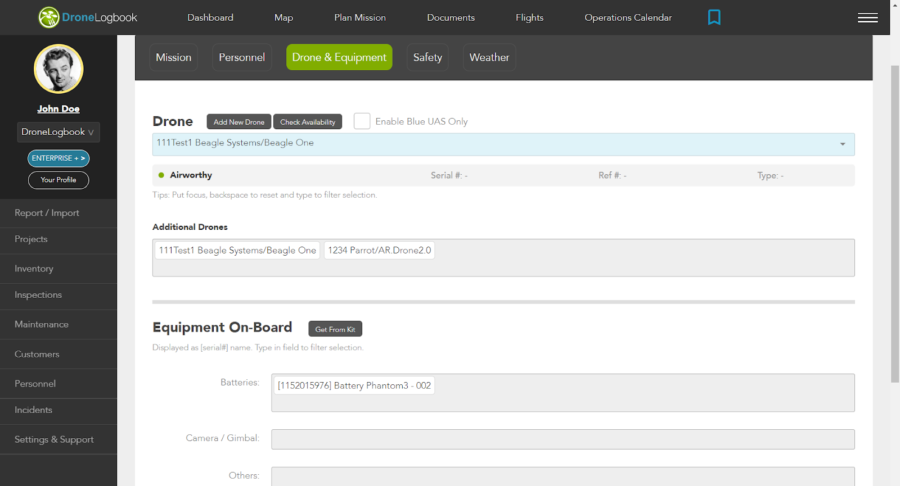Open the bookmark icon in top bar

coord(714,17)
